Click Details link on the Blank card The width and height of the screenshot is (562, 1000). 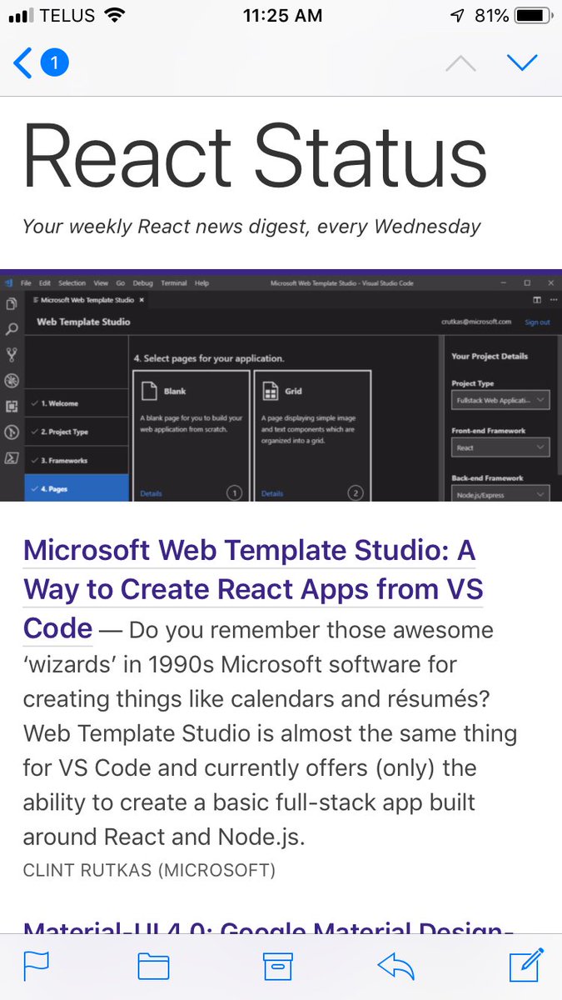click(151, 493)
